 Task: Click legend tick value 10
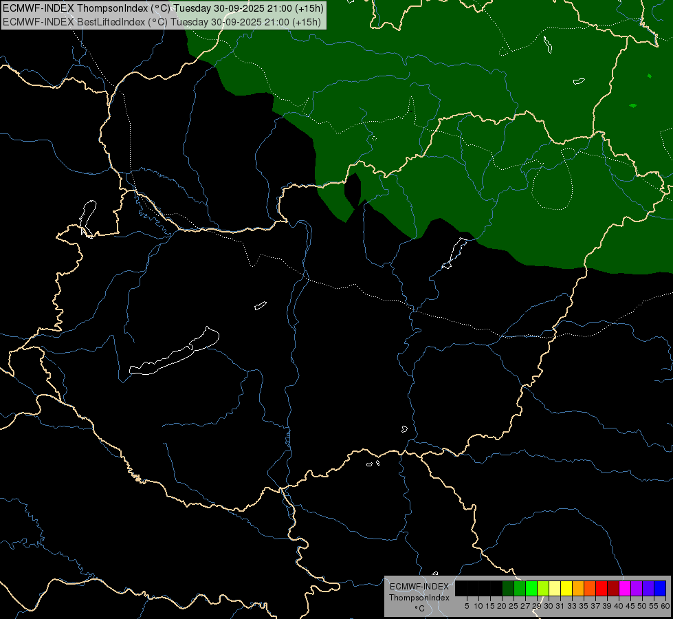pos(478,606)
